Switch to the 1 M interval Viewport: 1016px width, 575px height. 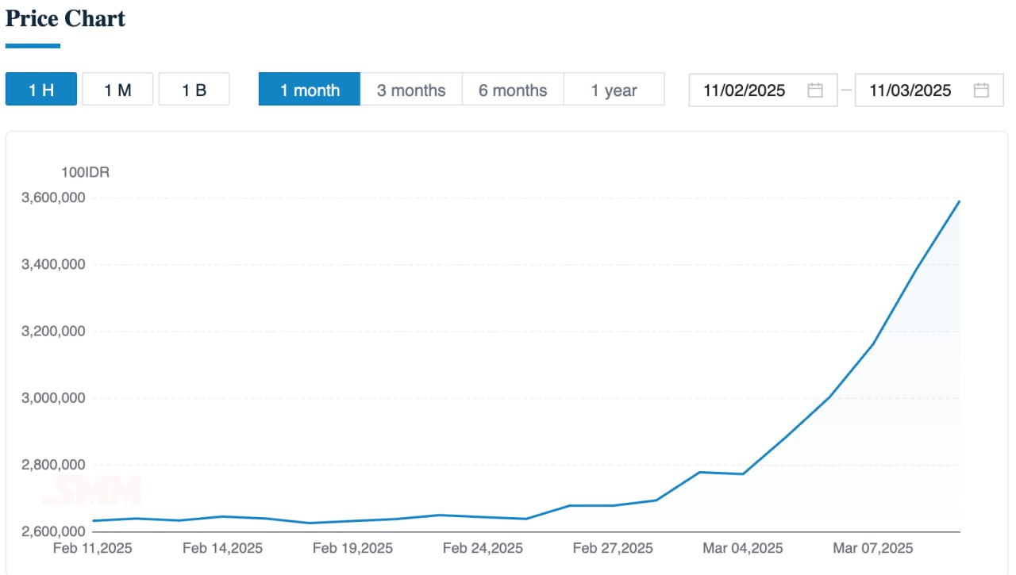[117, 90]
